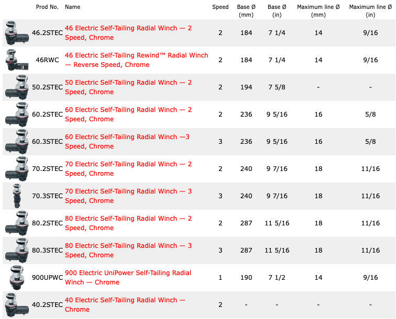Click the Speed column header
396x319 pixels.
click(220, 7)
